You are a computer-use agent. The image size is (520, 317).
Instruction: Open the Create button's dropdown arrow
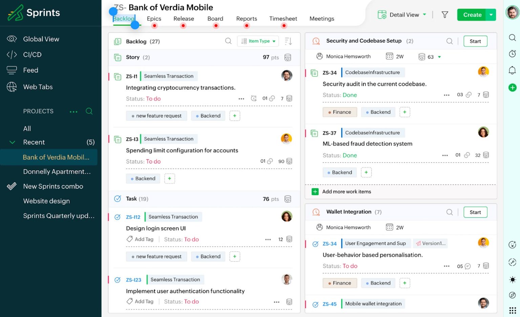point(492,15)
